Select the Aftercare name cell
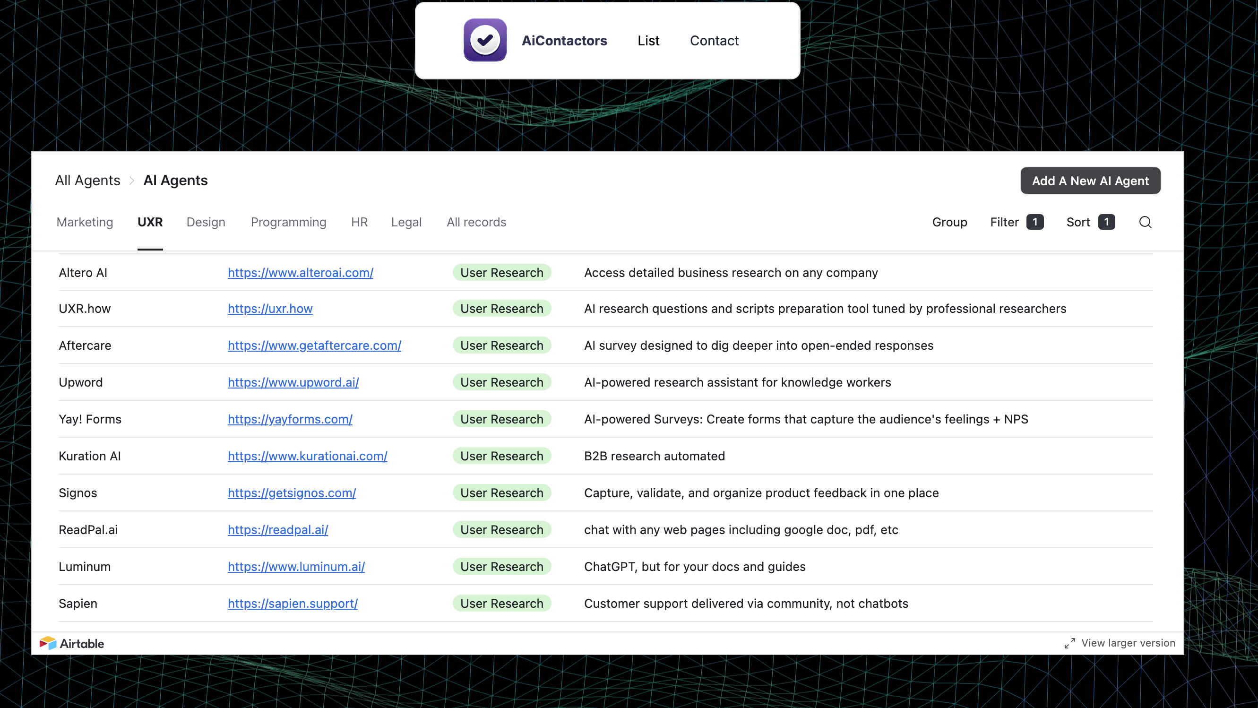 85,345
